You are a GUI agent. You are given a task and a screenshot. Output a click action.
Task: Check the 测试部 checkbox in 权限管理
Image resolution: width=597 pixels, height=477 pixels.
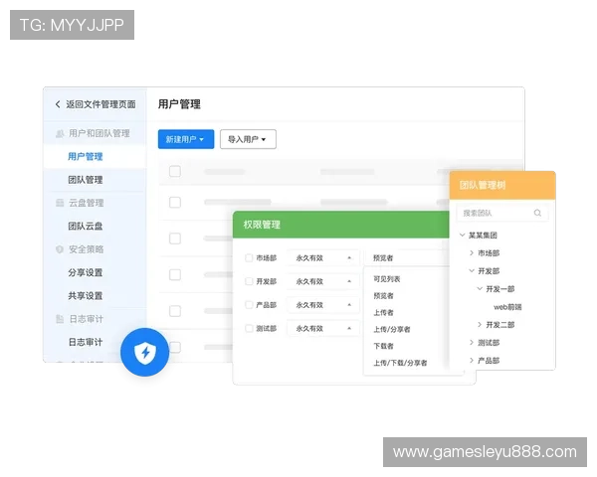click(249, 328)
